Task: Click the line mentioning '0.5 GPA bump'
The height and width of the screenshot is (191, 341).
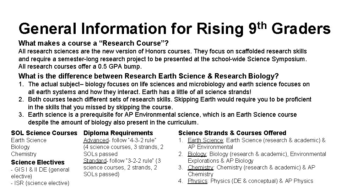Action: [x=80, y=66]
